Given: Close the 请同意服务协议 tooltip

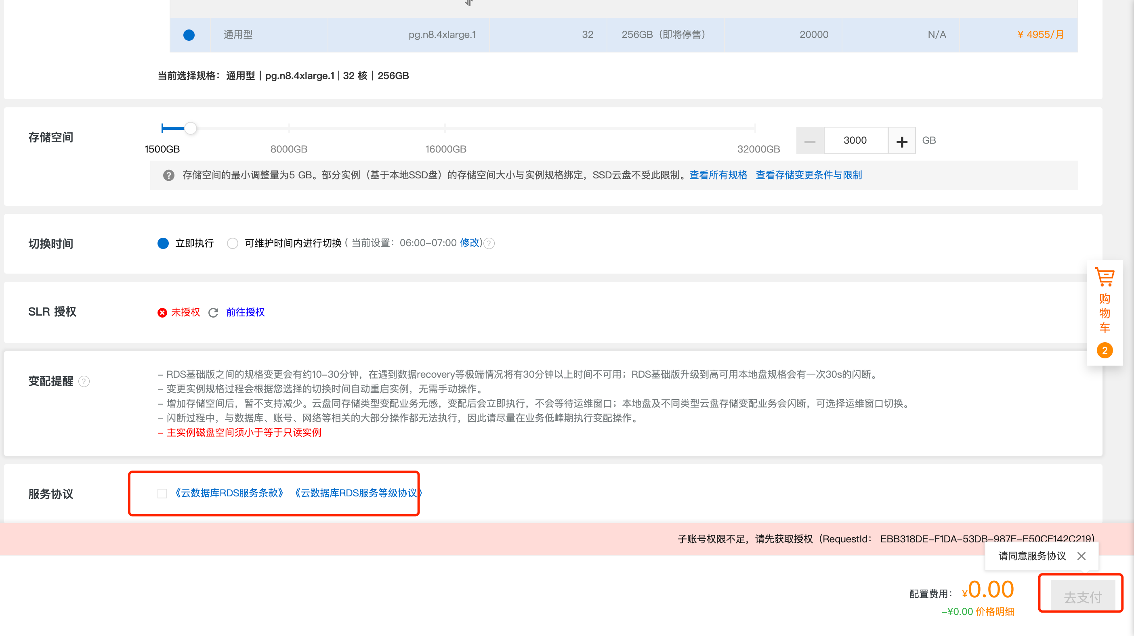Looking at the screenshot, I should coord(1081,556).
